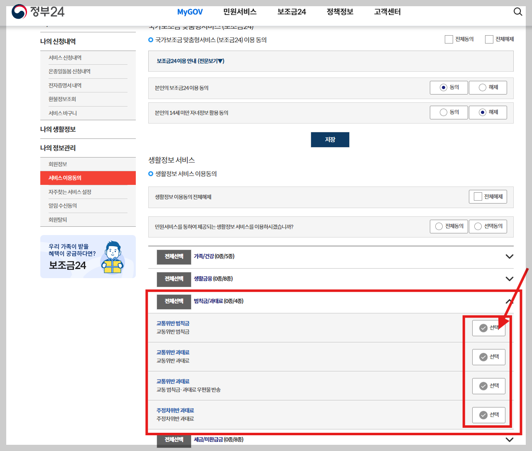Open 회원정보 in sidebar
Screen dimensions: 532x451
(58, 164)
